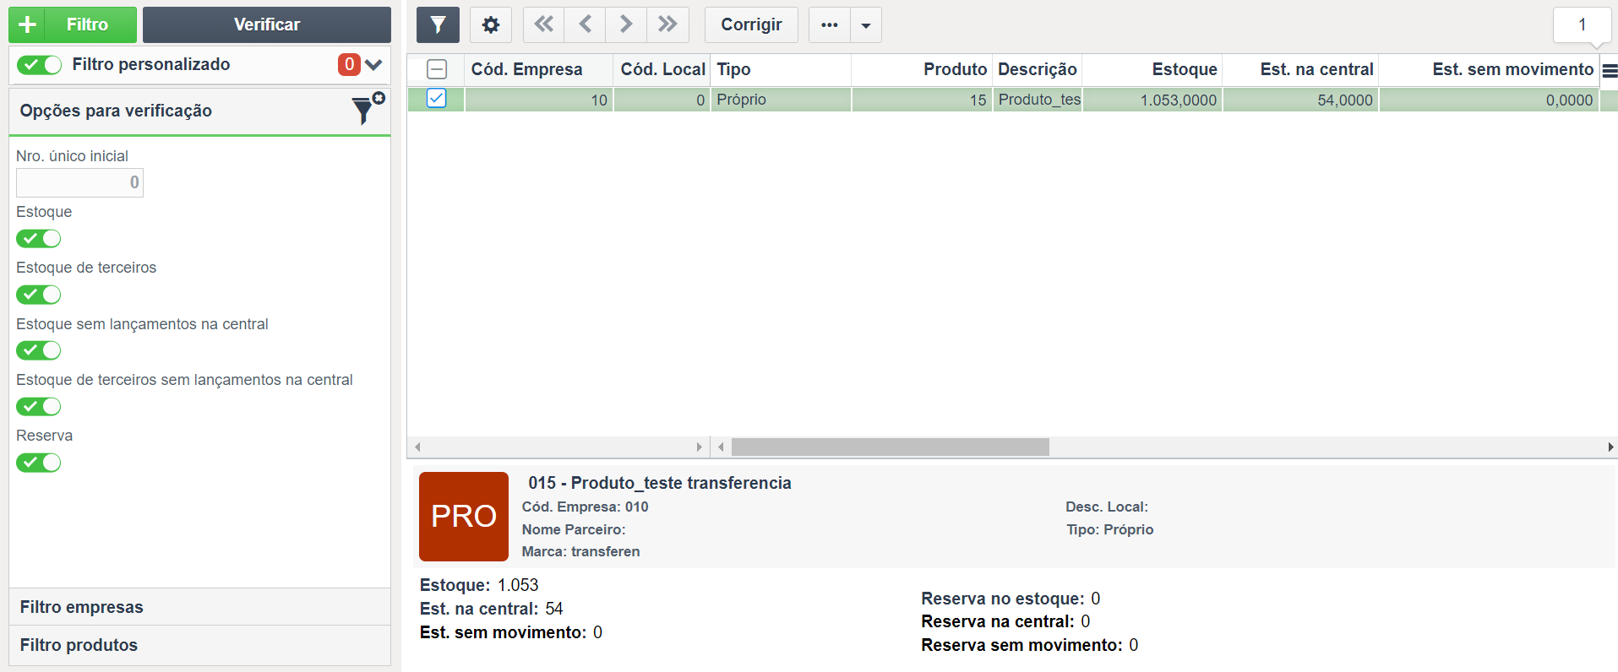This screenshot has height=672, width=1618.
Task: Turn off the Reserva toggle
Action: 39,463
